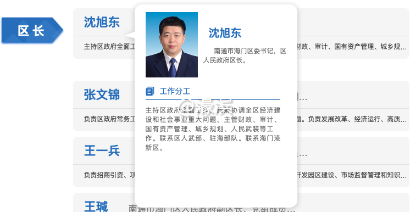This screenshot has width=410, height=212.
Task: Click 沈旭东 heading in popup card
Action: [x=225, y=33]
